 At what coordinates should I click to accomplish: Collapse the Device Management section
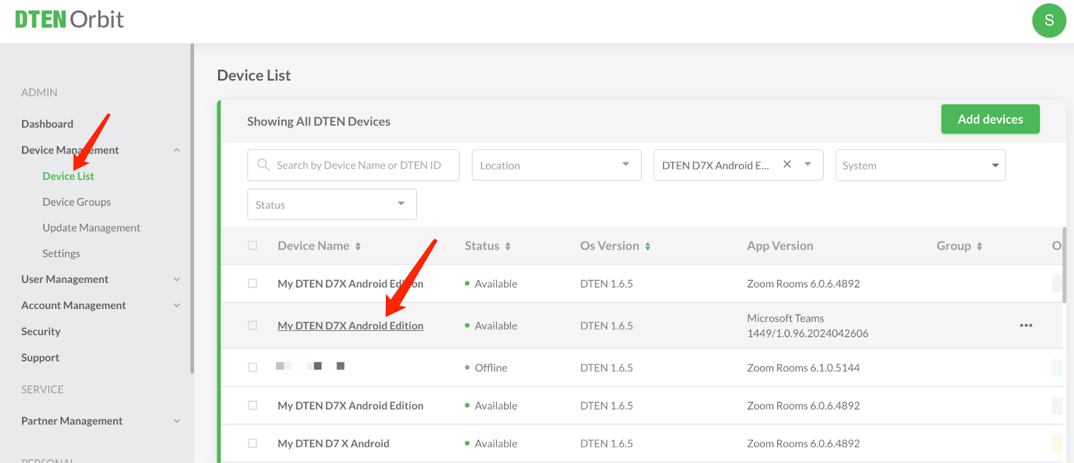pyautogui.click(x=177, y=150)
